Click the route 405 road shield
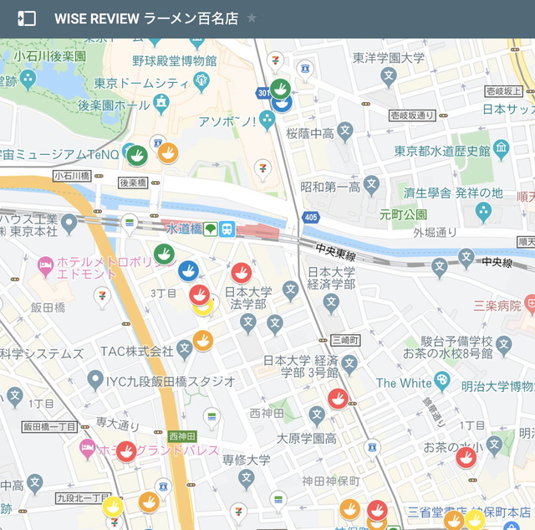This screenshot has height=530, width=535. 311,218
